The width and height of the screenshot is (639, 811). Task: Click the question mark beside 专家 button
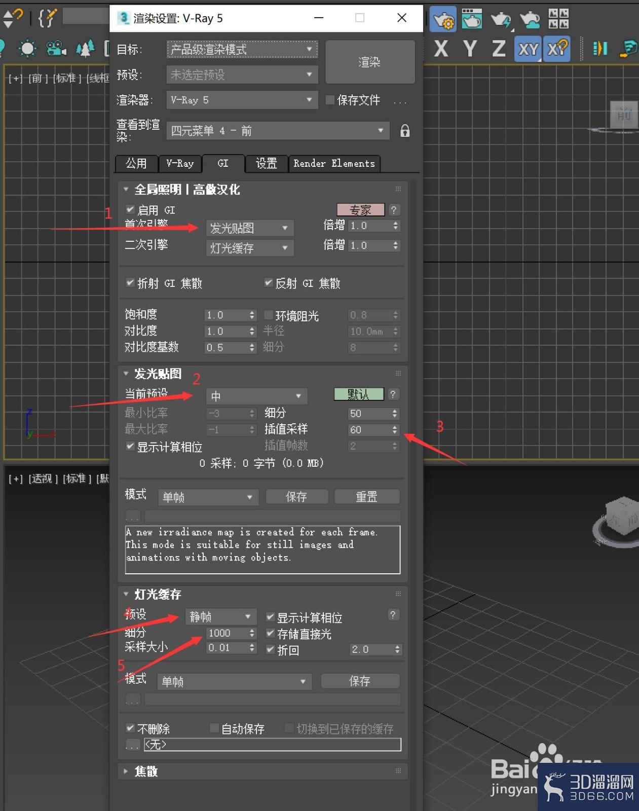[x=394, y=210]
